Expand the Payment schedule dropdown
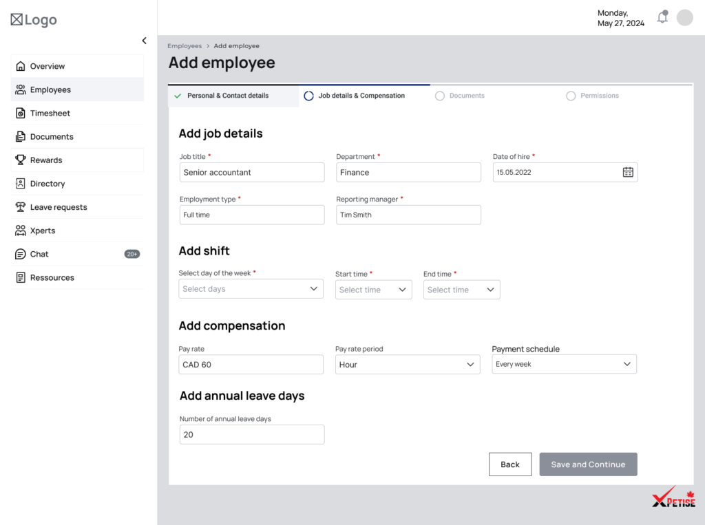This screenshot has width=705, height=525. pyautogui.click(x=564, y=364)
